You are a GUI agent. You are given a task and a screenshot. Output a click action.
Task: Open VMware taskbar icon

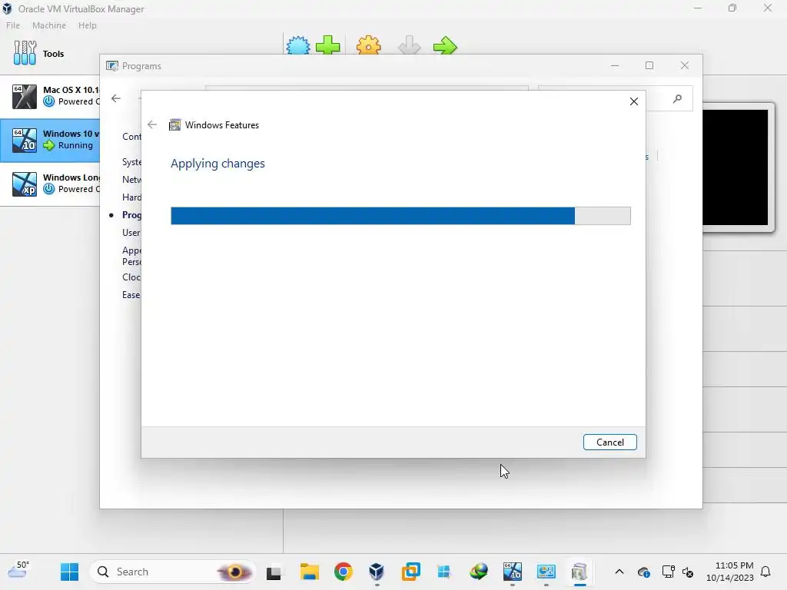pyautogui.click(x=410, y=572)
